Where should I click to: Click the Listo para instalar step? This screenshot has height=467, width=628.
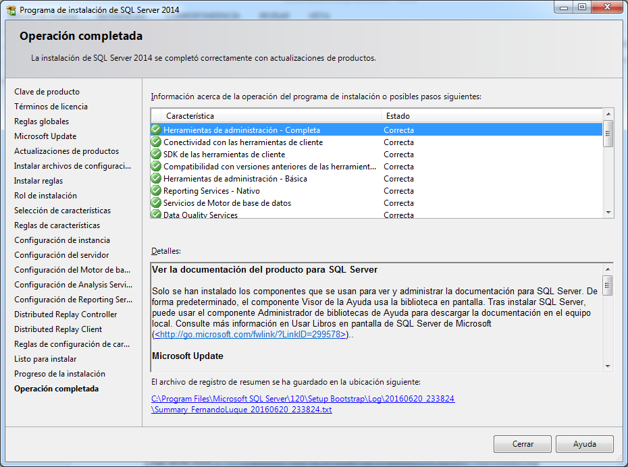45,358
